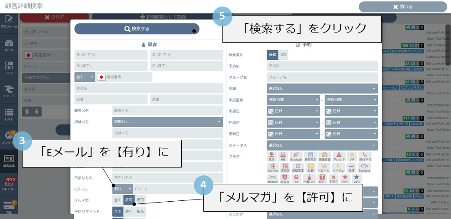Open the Eメール 有り dropdown
Viewport: 451px width, 219px height.
click(123, 189)
